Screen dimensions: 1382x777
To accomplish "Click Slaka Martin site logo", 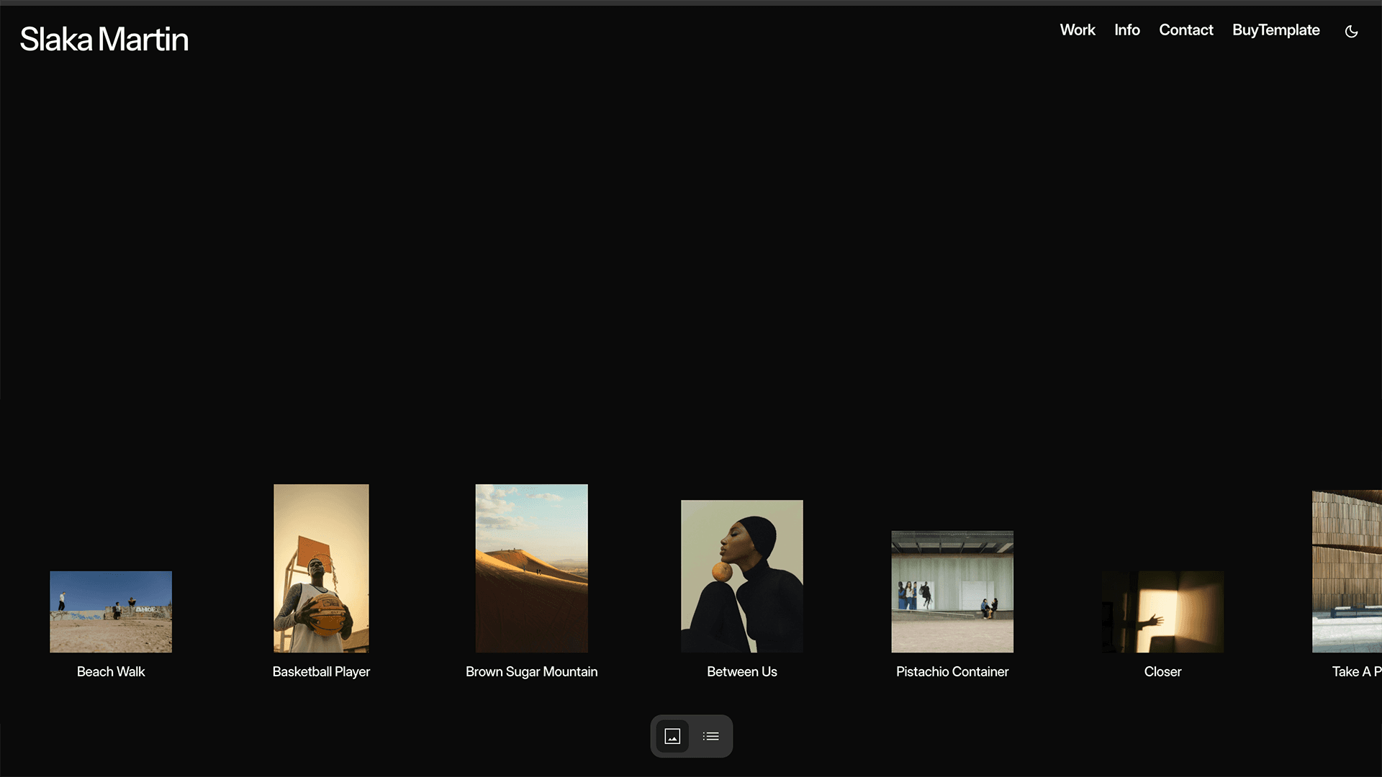I will [104, 40].
